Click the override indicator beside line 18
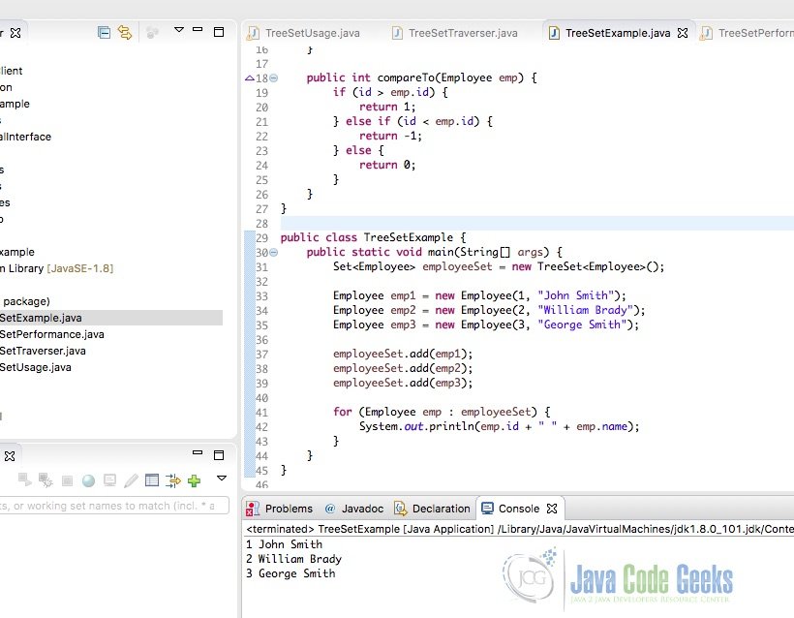Screen dimensions: 794x618 pyautogui.click(x=250, y=77)
